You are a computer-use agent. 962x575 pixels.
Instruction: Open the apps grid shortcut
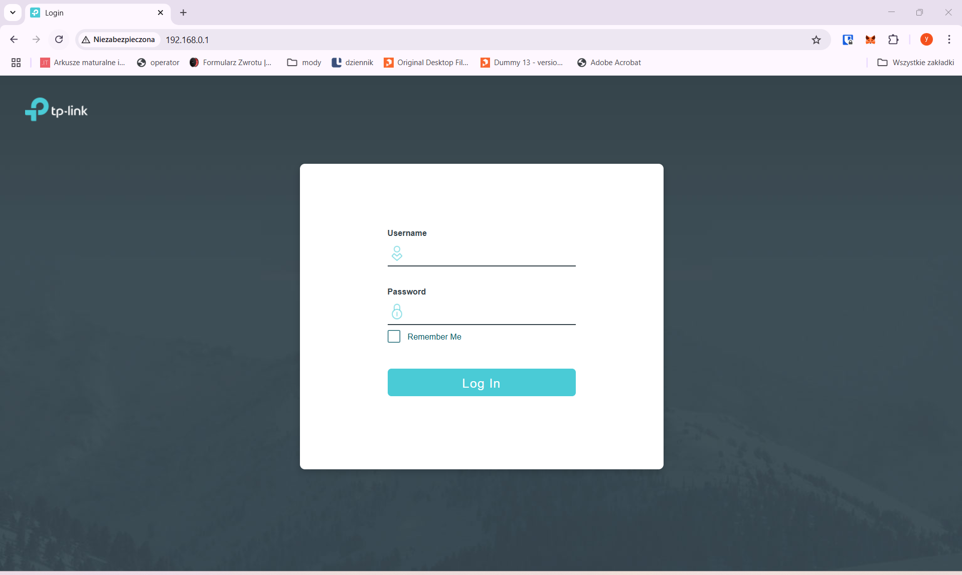[x=16, y=63]
